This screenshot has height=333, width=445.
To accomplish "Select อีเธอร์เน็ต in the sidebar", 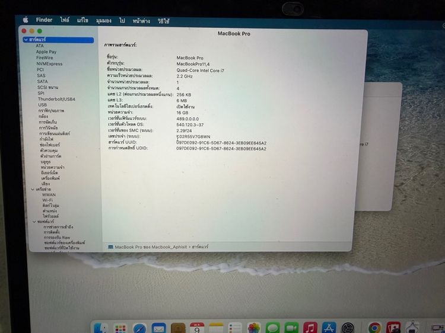I will click(x=50, y=172).
